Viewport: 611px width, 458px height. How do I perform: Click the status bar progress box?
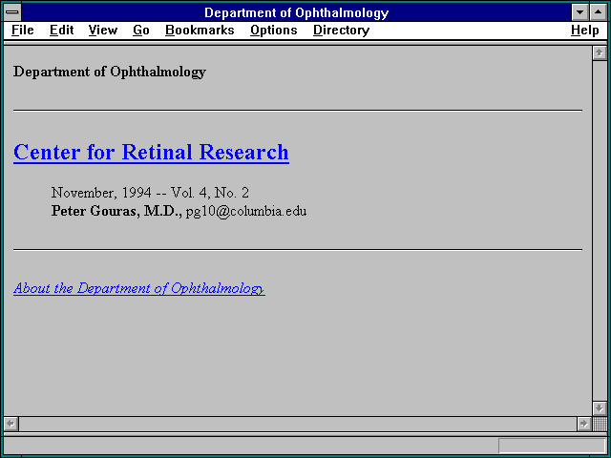tap(552, 446)
